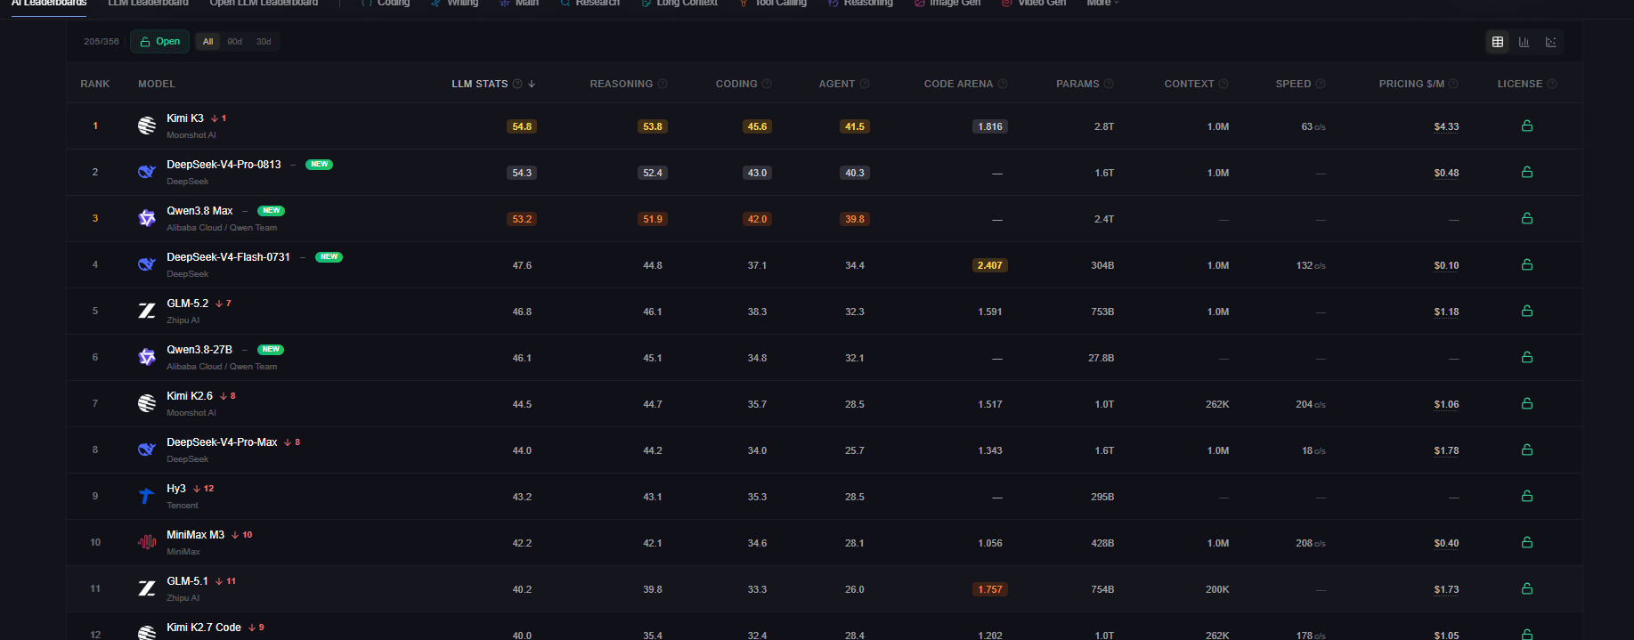
Task: Sort by the PARAMS column header
Action: [x=1077, y=84]
